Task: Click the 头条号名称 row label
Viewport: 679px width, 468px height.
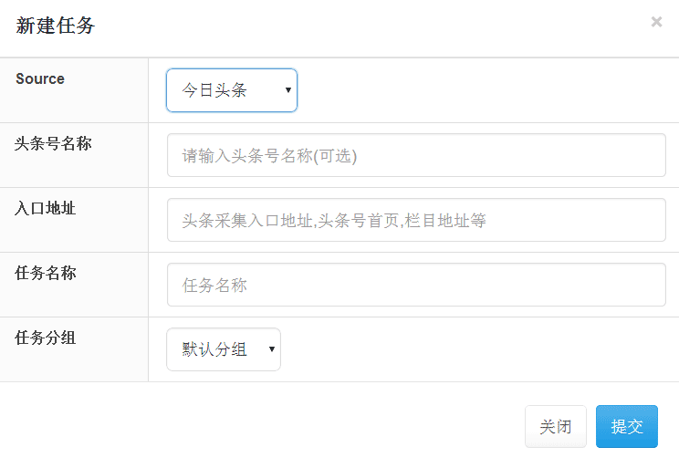Action: click(x=53, y=143)
